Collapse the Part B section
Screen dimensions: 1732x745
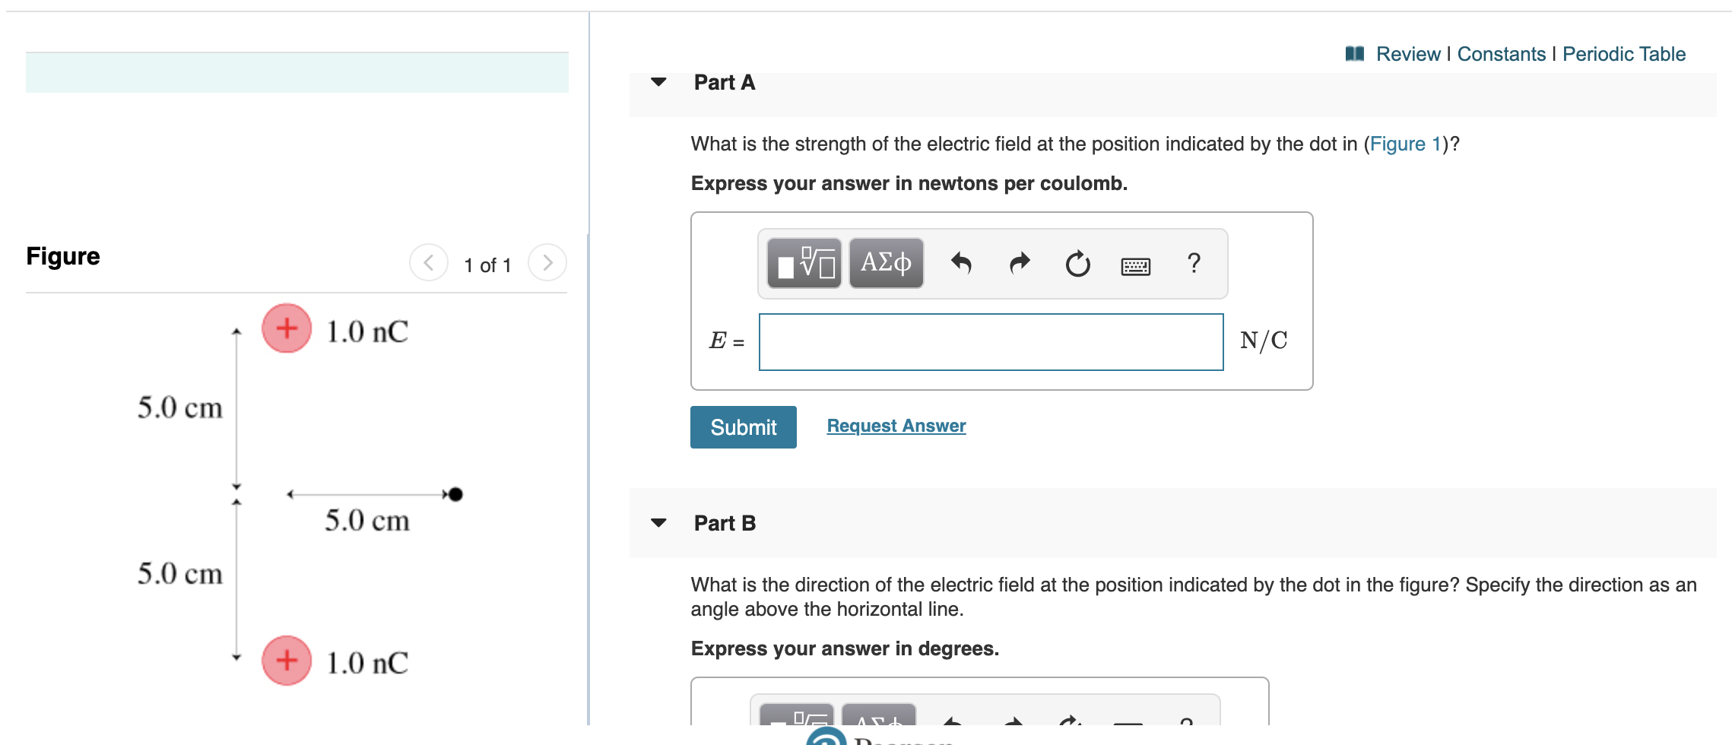(658, 523)
